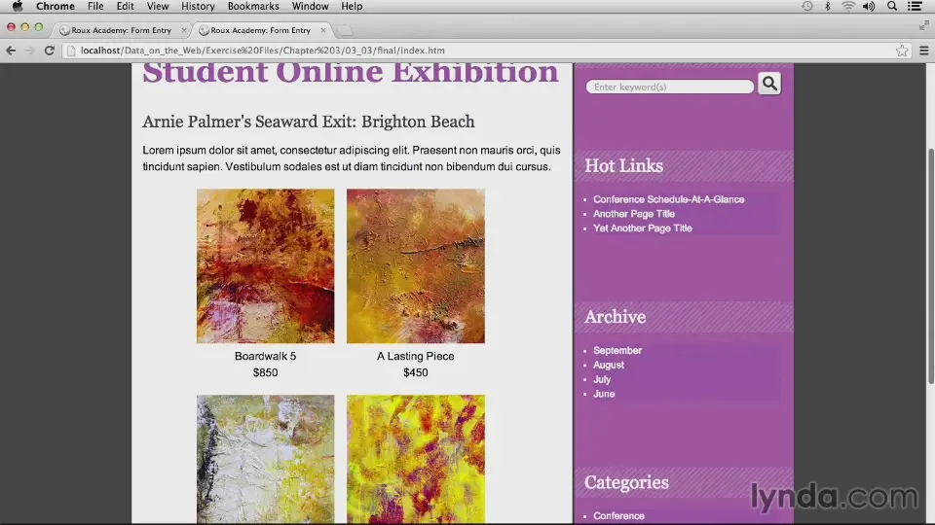Open the History menu

click(x=198, y=6)
